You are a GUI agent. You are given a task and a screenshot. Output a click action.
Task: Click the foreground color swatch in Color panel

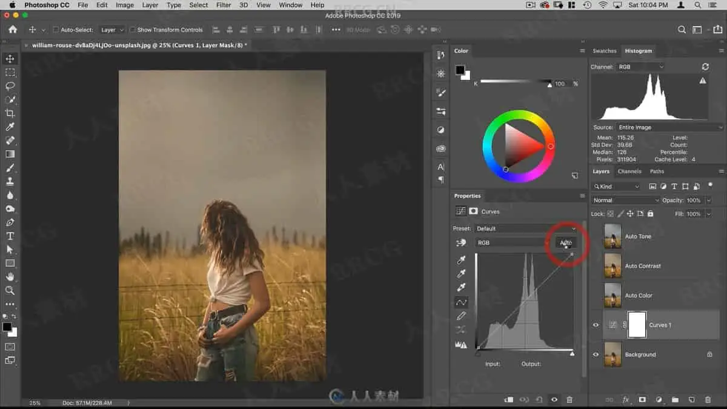pyautogui.click(x=460, y=70)
